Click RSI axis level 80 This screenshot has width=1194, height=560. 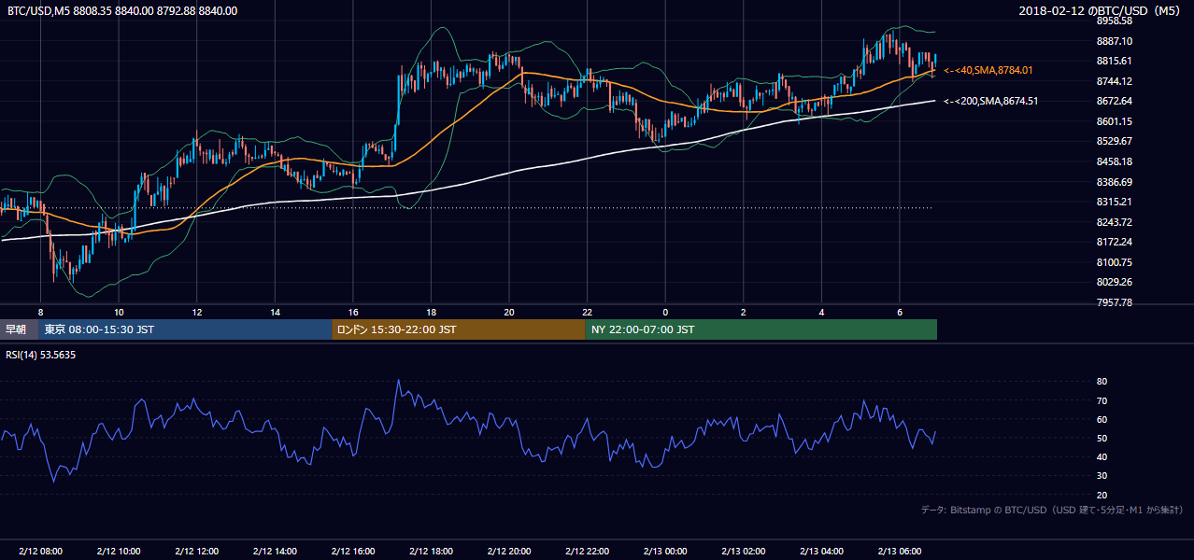point(1102,382)
